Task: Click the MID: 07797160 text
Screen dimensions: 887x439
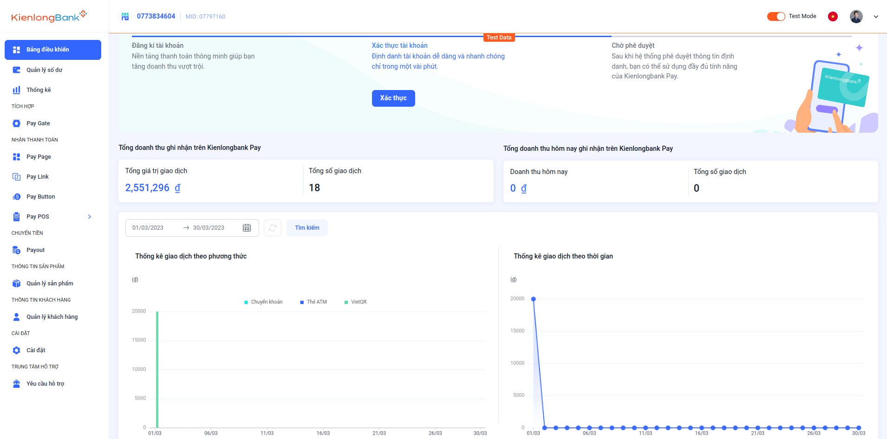Action: pyautogui.click(x=205, y=17)
